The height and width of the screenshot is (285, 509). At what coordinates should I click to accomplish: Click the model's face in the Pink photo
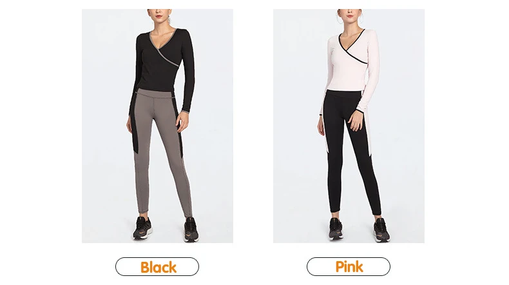(x=350, y=14)
